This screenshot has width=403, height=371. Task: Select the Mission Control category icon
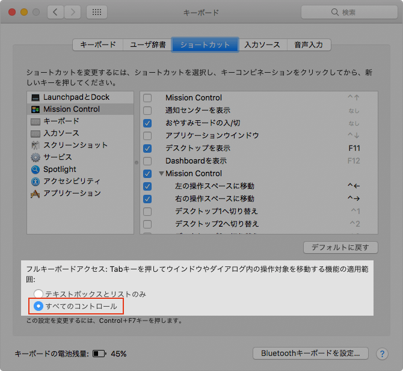[x=35, y=109]
